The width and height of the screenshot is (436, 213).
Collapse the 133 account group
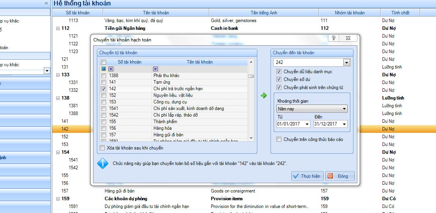point(58,75)
